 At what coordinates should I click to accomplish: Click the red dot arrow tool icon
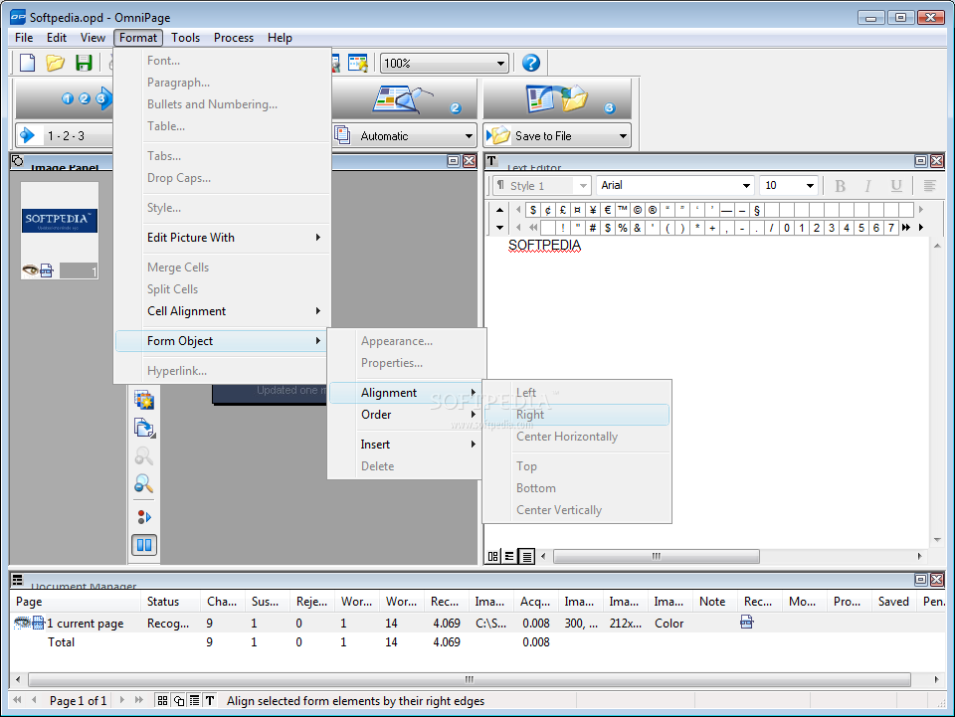(x=144, y=517)
